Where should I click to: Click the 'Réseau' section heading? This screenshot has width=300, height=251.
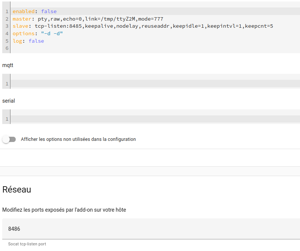(16, 190)
